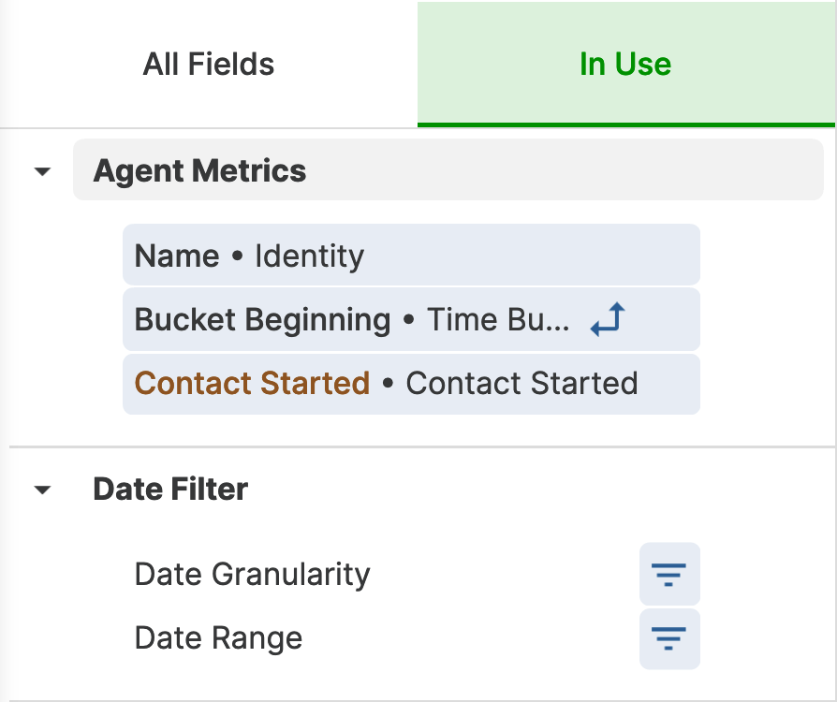837x702 pixels.
Task: Click the pivot arrow icon on Bucket Beginning
Action: tap(608, 319)
